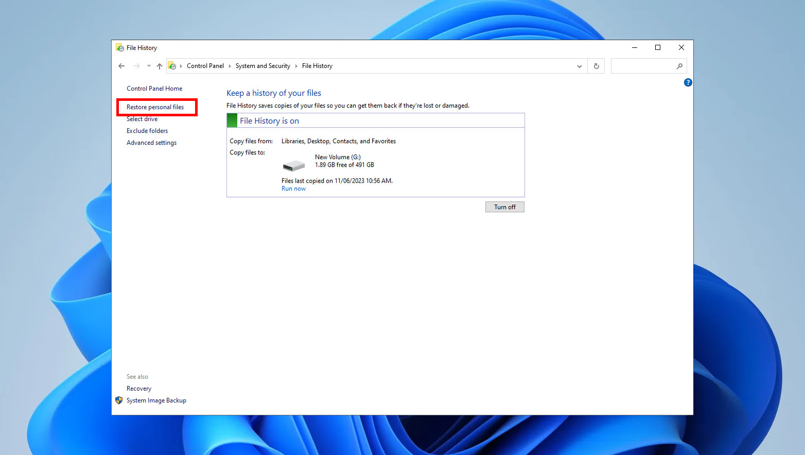
Task: Open System and Security from the breadcrumb
Action: pyautogui.click(x=262, y=66)
